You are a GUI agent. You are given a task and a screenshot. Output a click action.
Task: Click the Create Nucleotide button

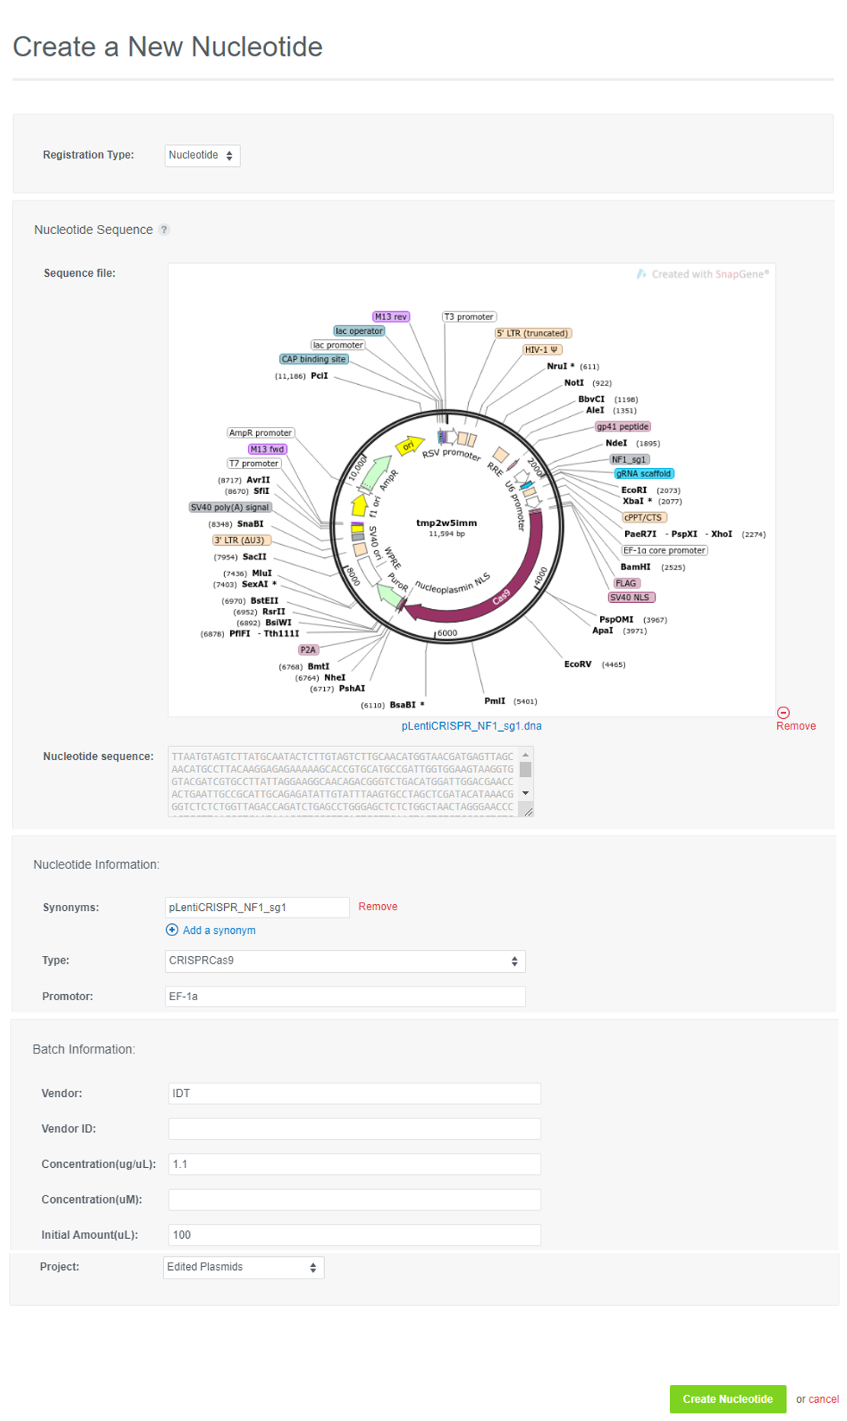727,1399
